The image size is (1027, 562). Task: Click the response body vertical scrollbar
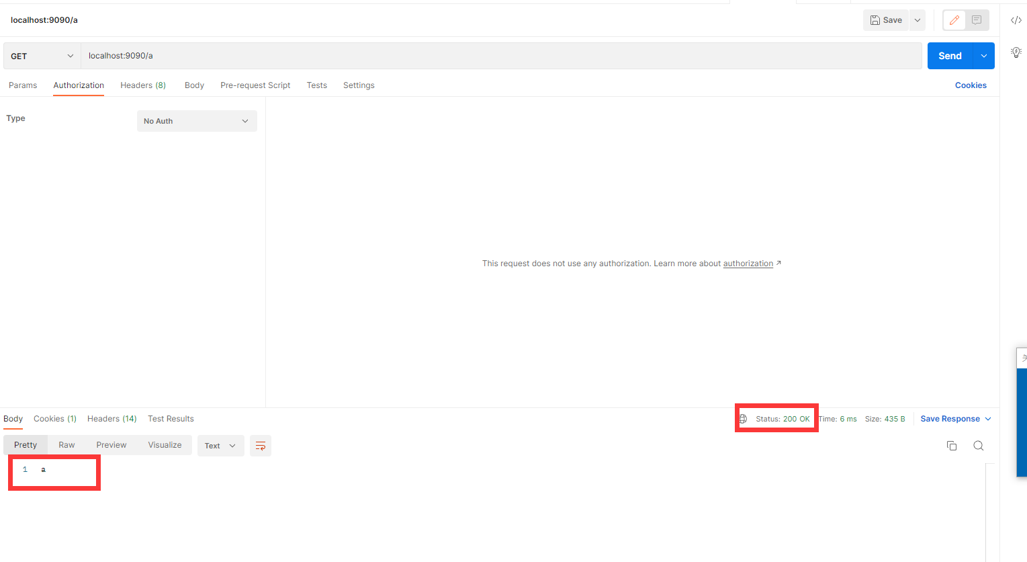990,512
